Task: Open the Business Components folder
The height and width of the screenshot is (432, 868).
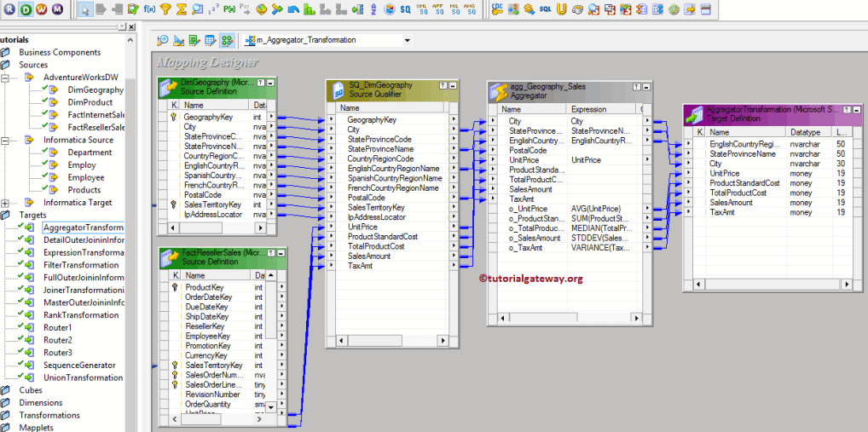Action: [60, 52]
